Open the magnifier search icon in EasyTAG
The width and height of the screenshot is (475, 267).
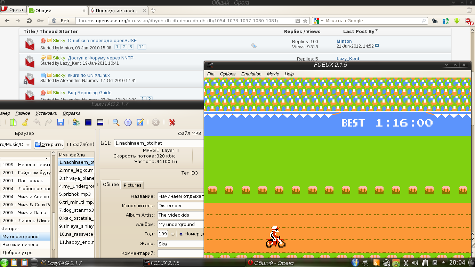(x=116, y=122)
